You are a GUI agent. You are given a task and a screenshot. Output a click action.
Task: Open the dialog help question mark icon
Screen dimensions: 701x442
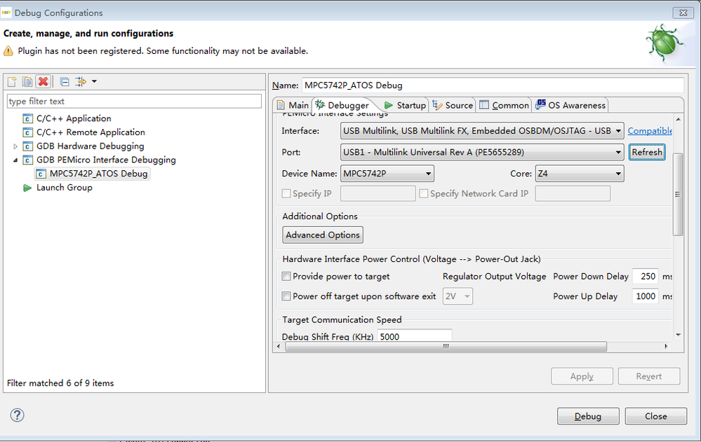click(x=18, y=415)
